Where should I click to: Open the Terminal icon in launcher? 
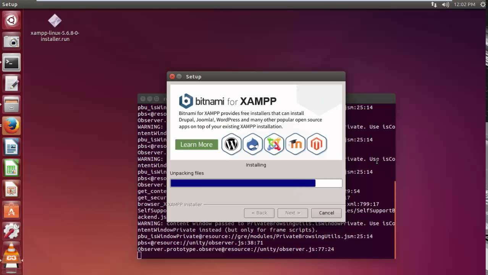coord(11,63)
